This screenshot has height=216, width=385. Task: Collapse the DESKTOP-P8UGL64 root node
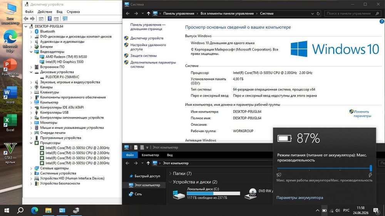[26, 27]
